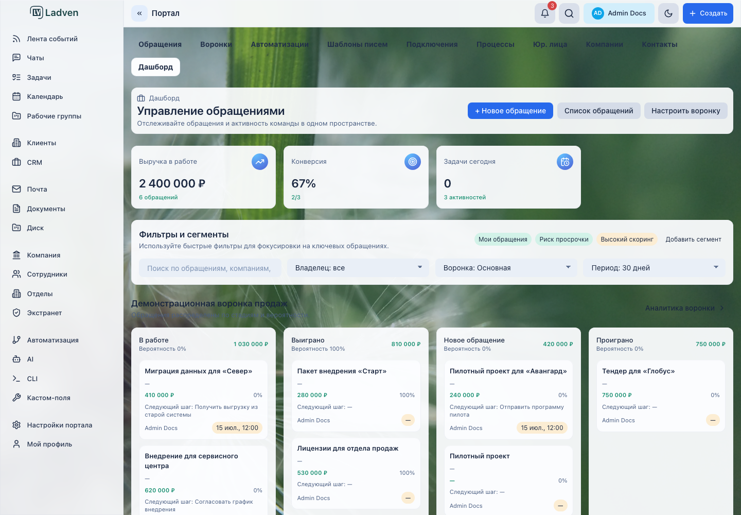Open the Рабочие группы folder icon
This screenshot has width=741, height=515.
pyautogui.click(x=16, y=116)
